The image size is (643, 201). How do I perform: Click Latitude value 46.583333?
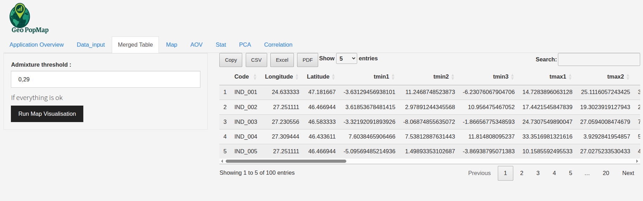(322, 122)
